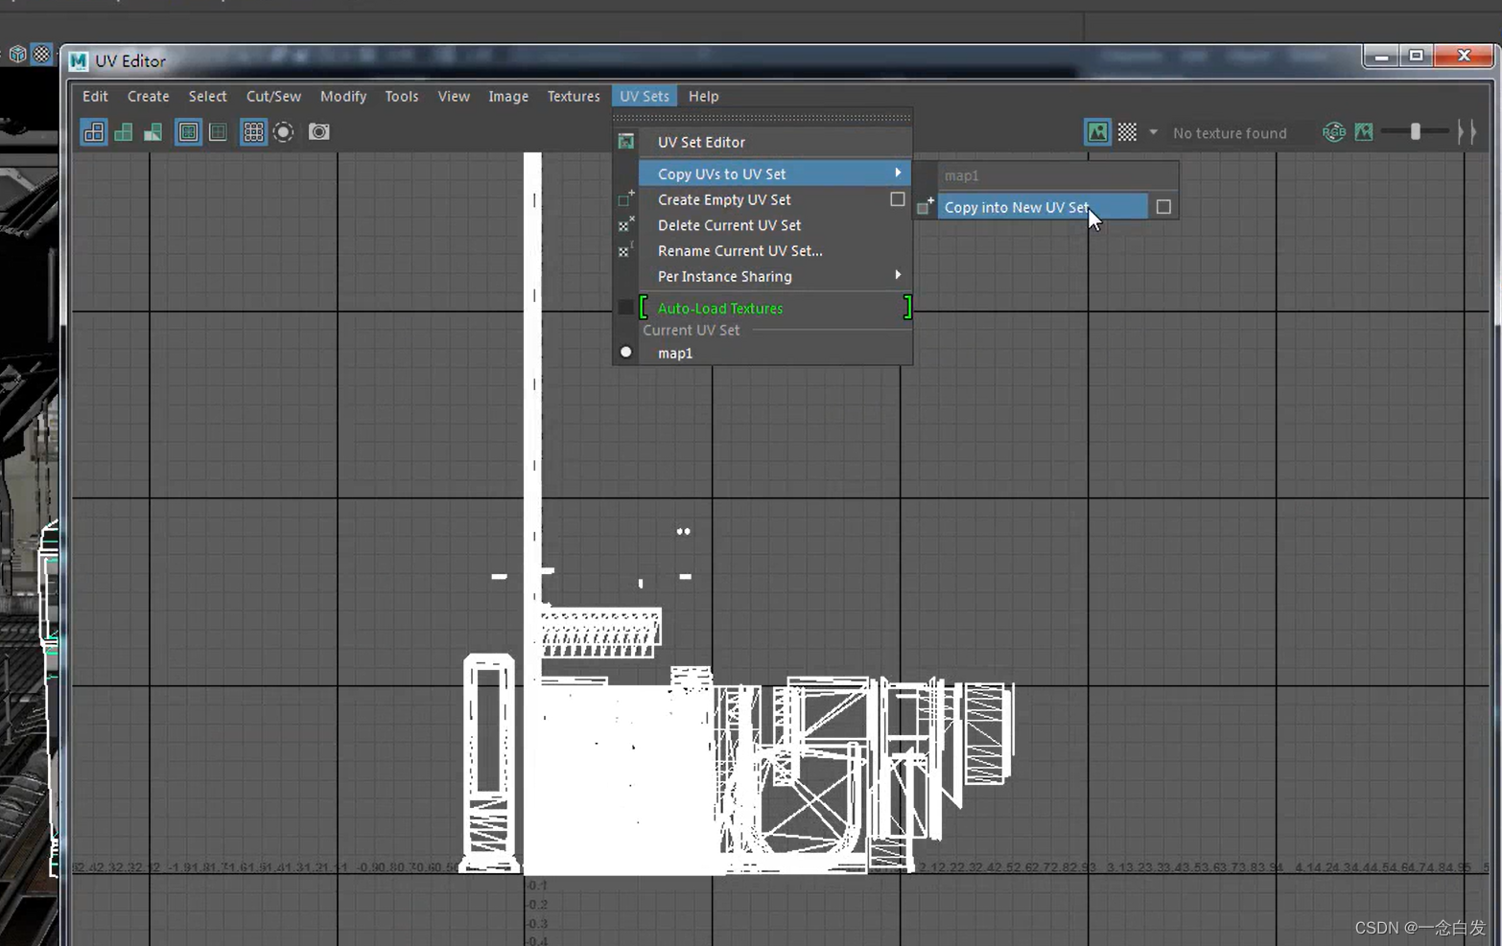The height and width of the screenshot is (946, 1502).
Task: Click the dimmed image icon beside RGB
Action: tap(1364, 132)
